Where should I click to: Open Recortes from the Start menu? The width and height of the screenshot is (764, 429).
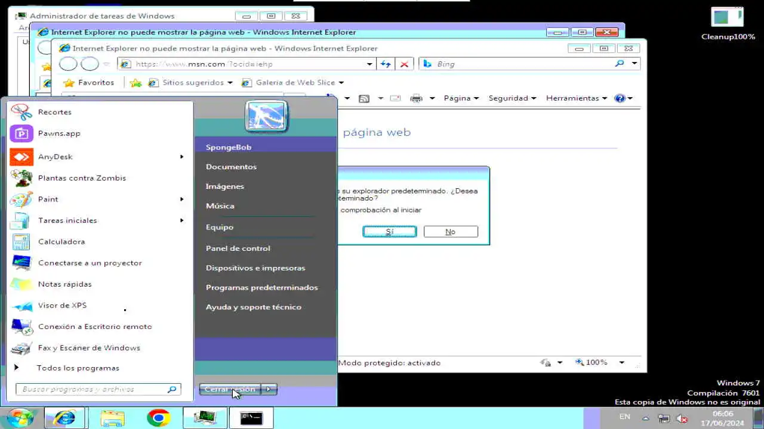tap(100, 112)
